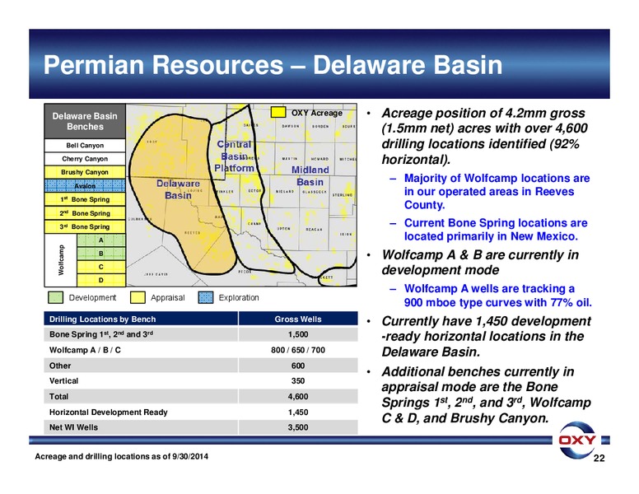This screenshot has width=639, height=494.
Task: Click the slide page number '22'
Action: coord(599,459)
